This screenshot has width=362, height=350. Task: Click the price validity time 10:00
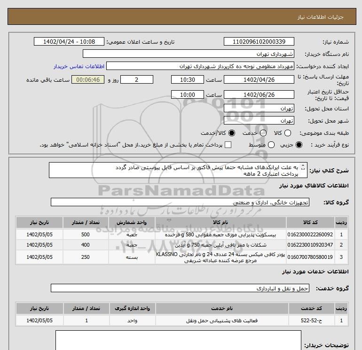(188, 94)
